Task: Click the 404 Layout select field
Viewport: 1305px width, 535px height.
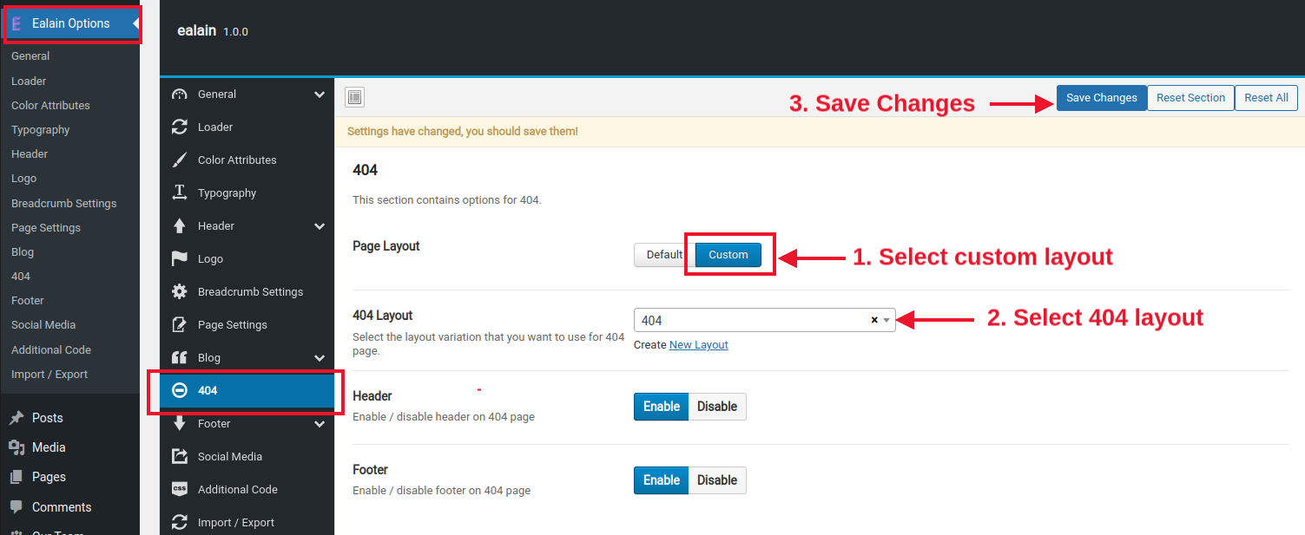Action: point(765,320)
